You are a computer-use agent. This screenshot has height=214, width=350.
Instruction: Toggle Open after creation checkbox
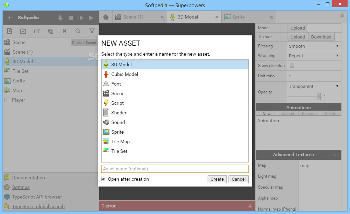pos(103,179)
